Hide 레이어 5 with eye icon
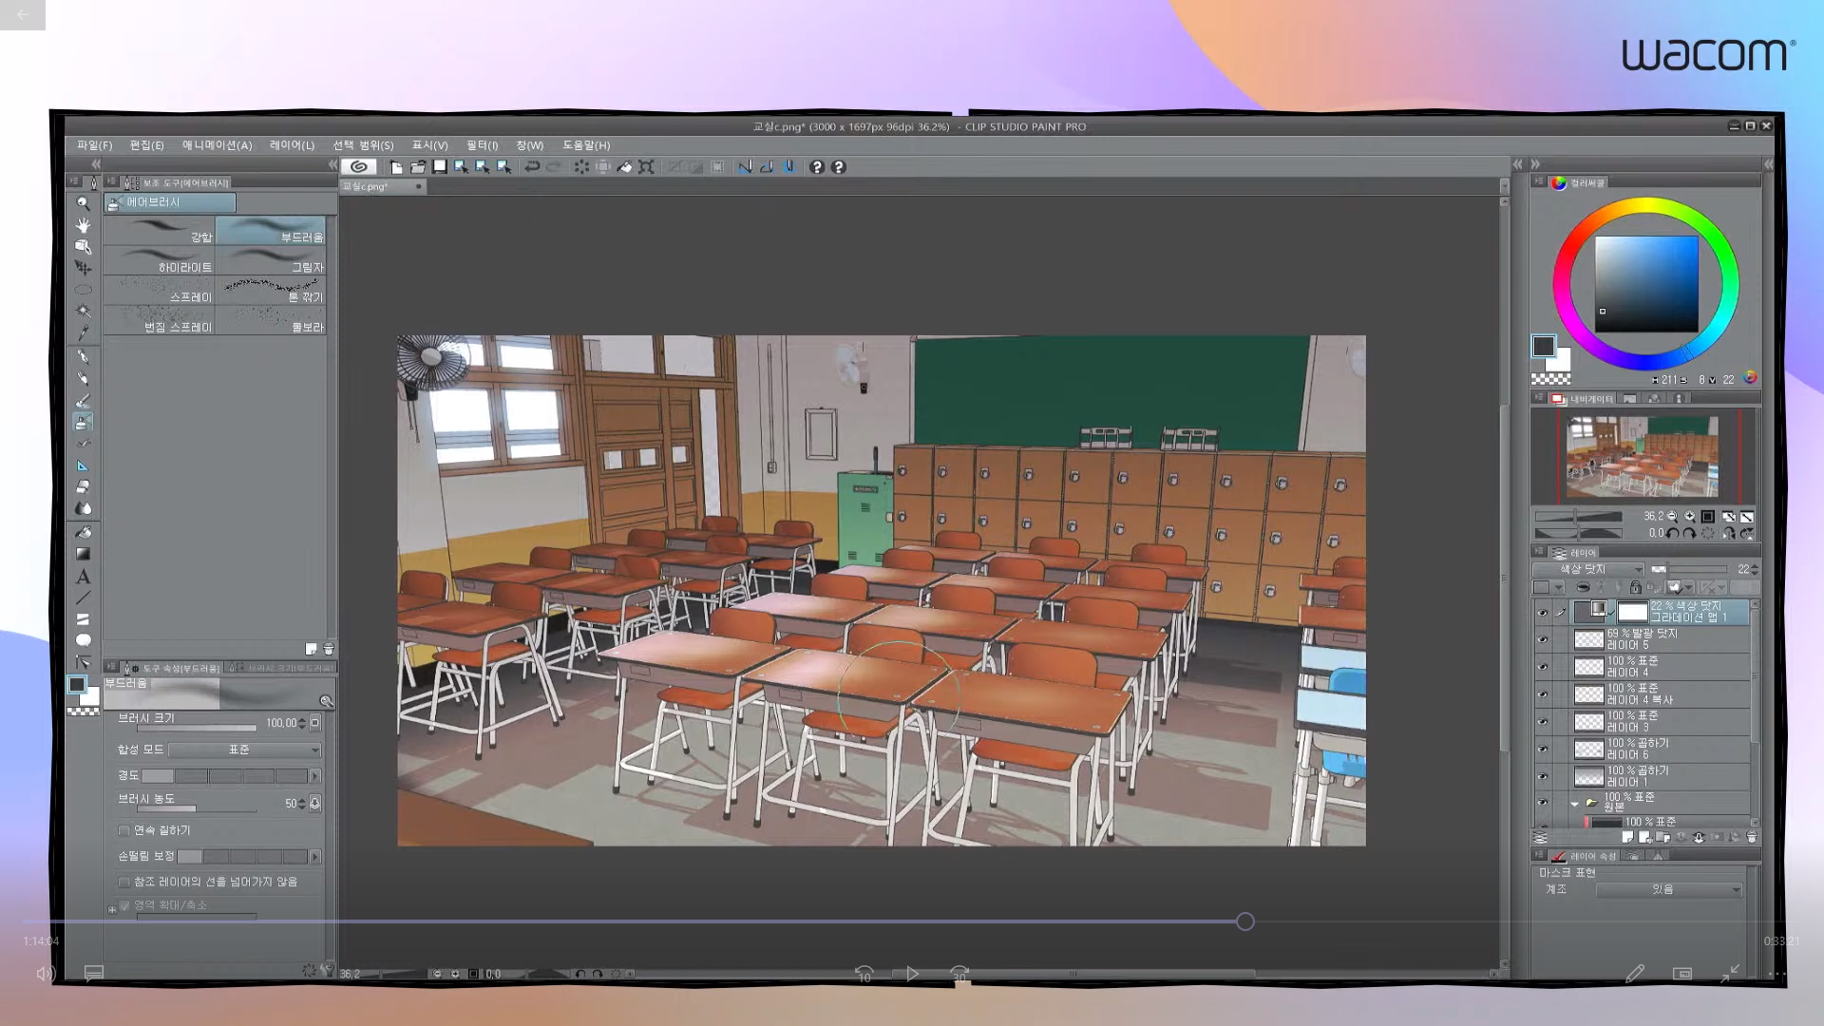The height and width of the screenshot is (1026, 1824). pyautogui.click(x=1542, y=639)
